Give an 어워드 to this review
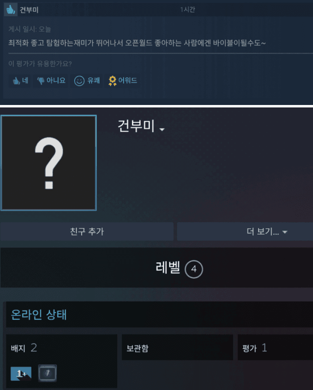 123,81
